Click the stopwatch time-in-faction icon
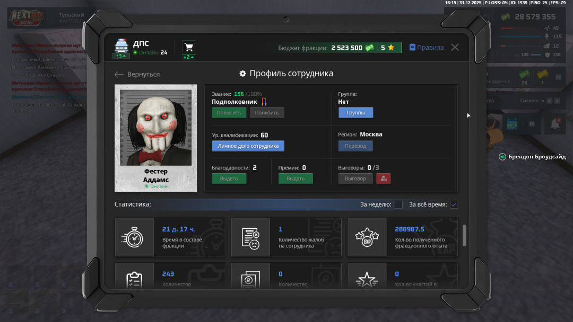573x322 pixels. [x=134, y=237]
